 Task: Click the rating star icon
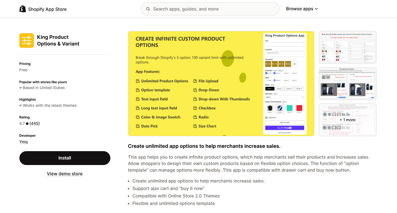click(27, 124)
